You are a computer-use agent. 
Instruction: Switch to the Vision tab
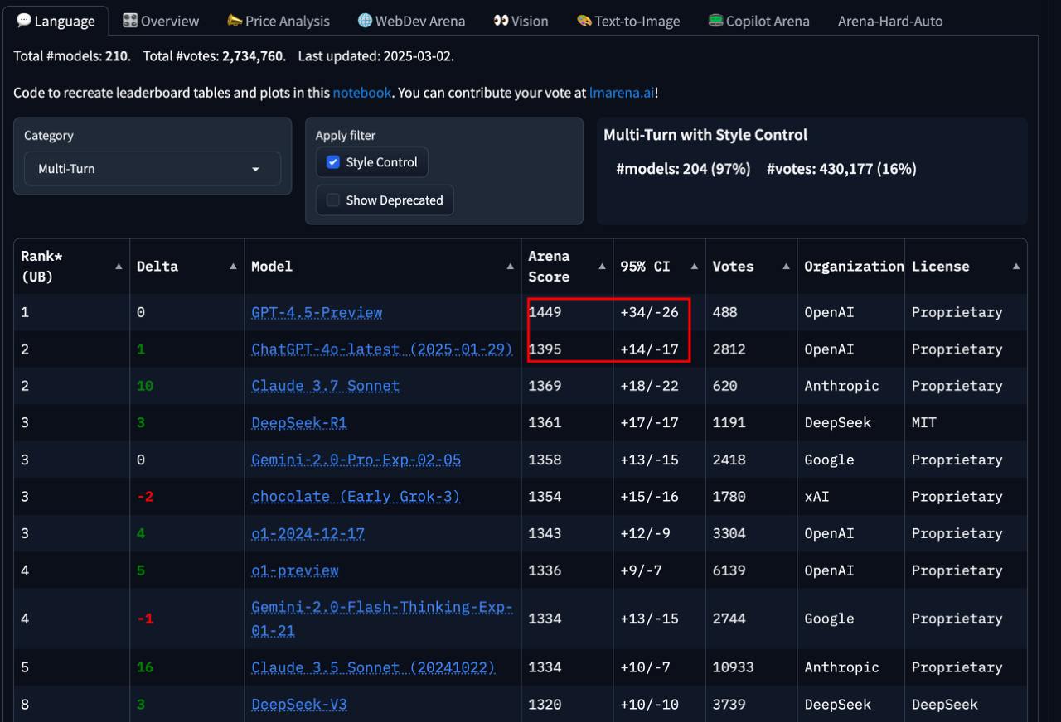tap(521, 21)
